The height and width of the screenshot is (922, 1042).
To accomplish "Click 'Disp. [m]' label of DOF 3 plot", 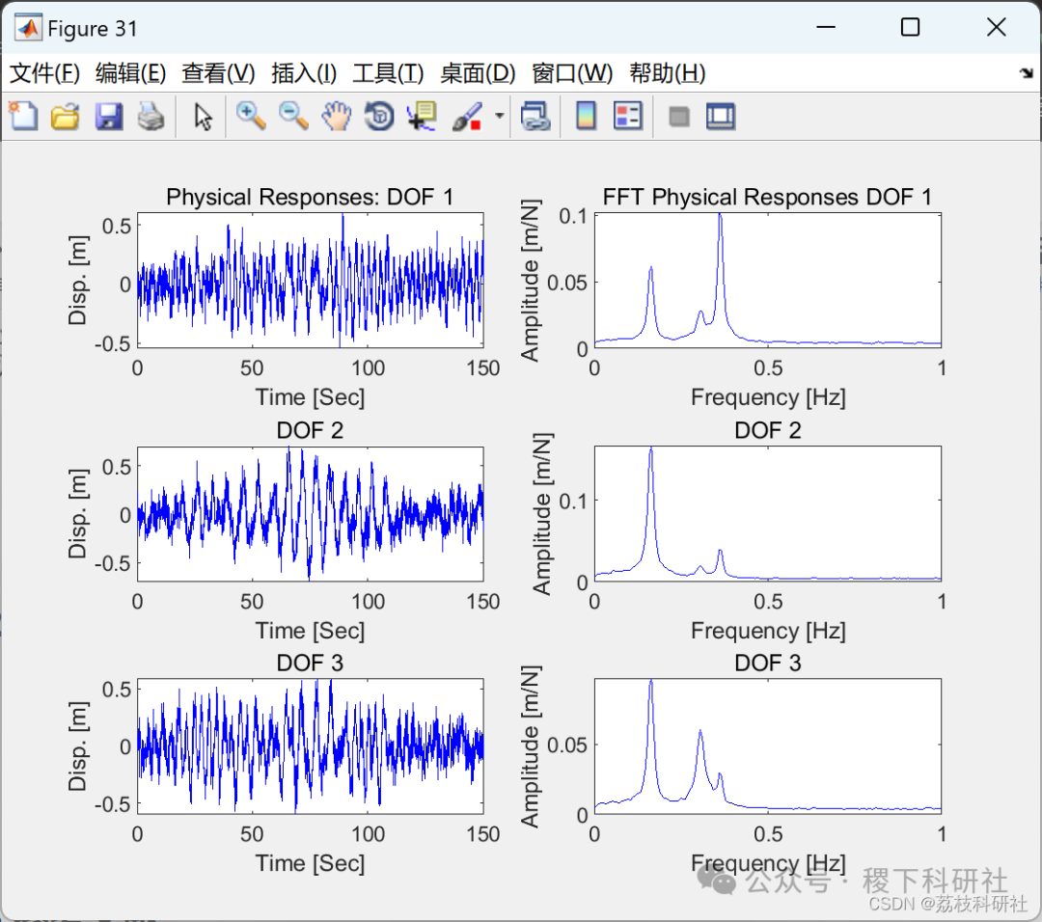I will [x=78, y=746].
